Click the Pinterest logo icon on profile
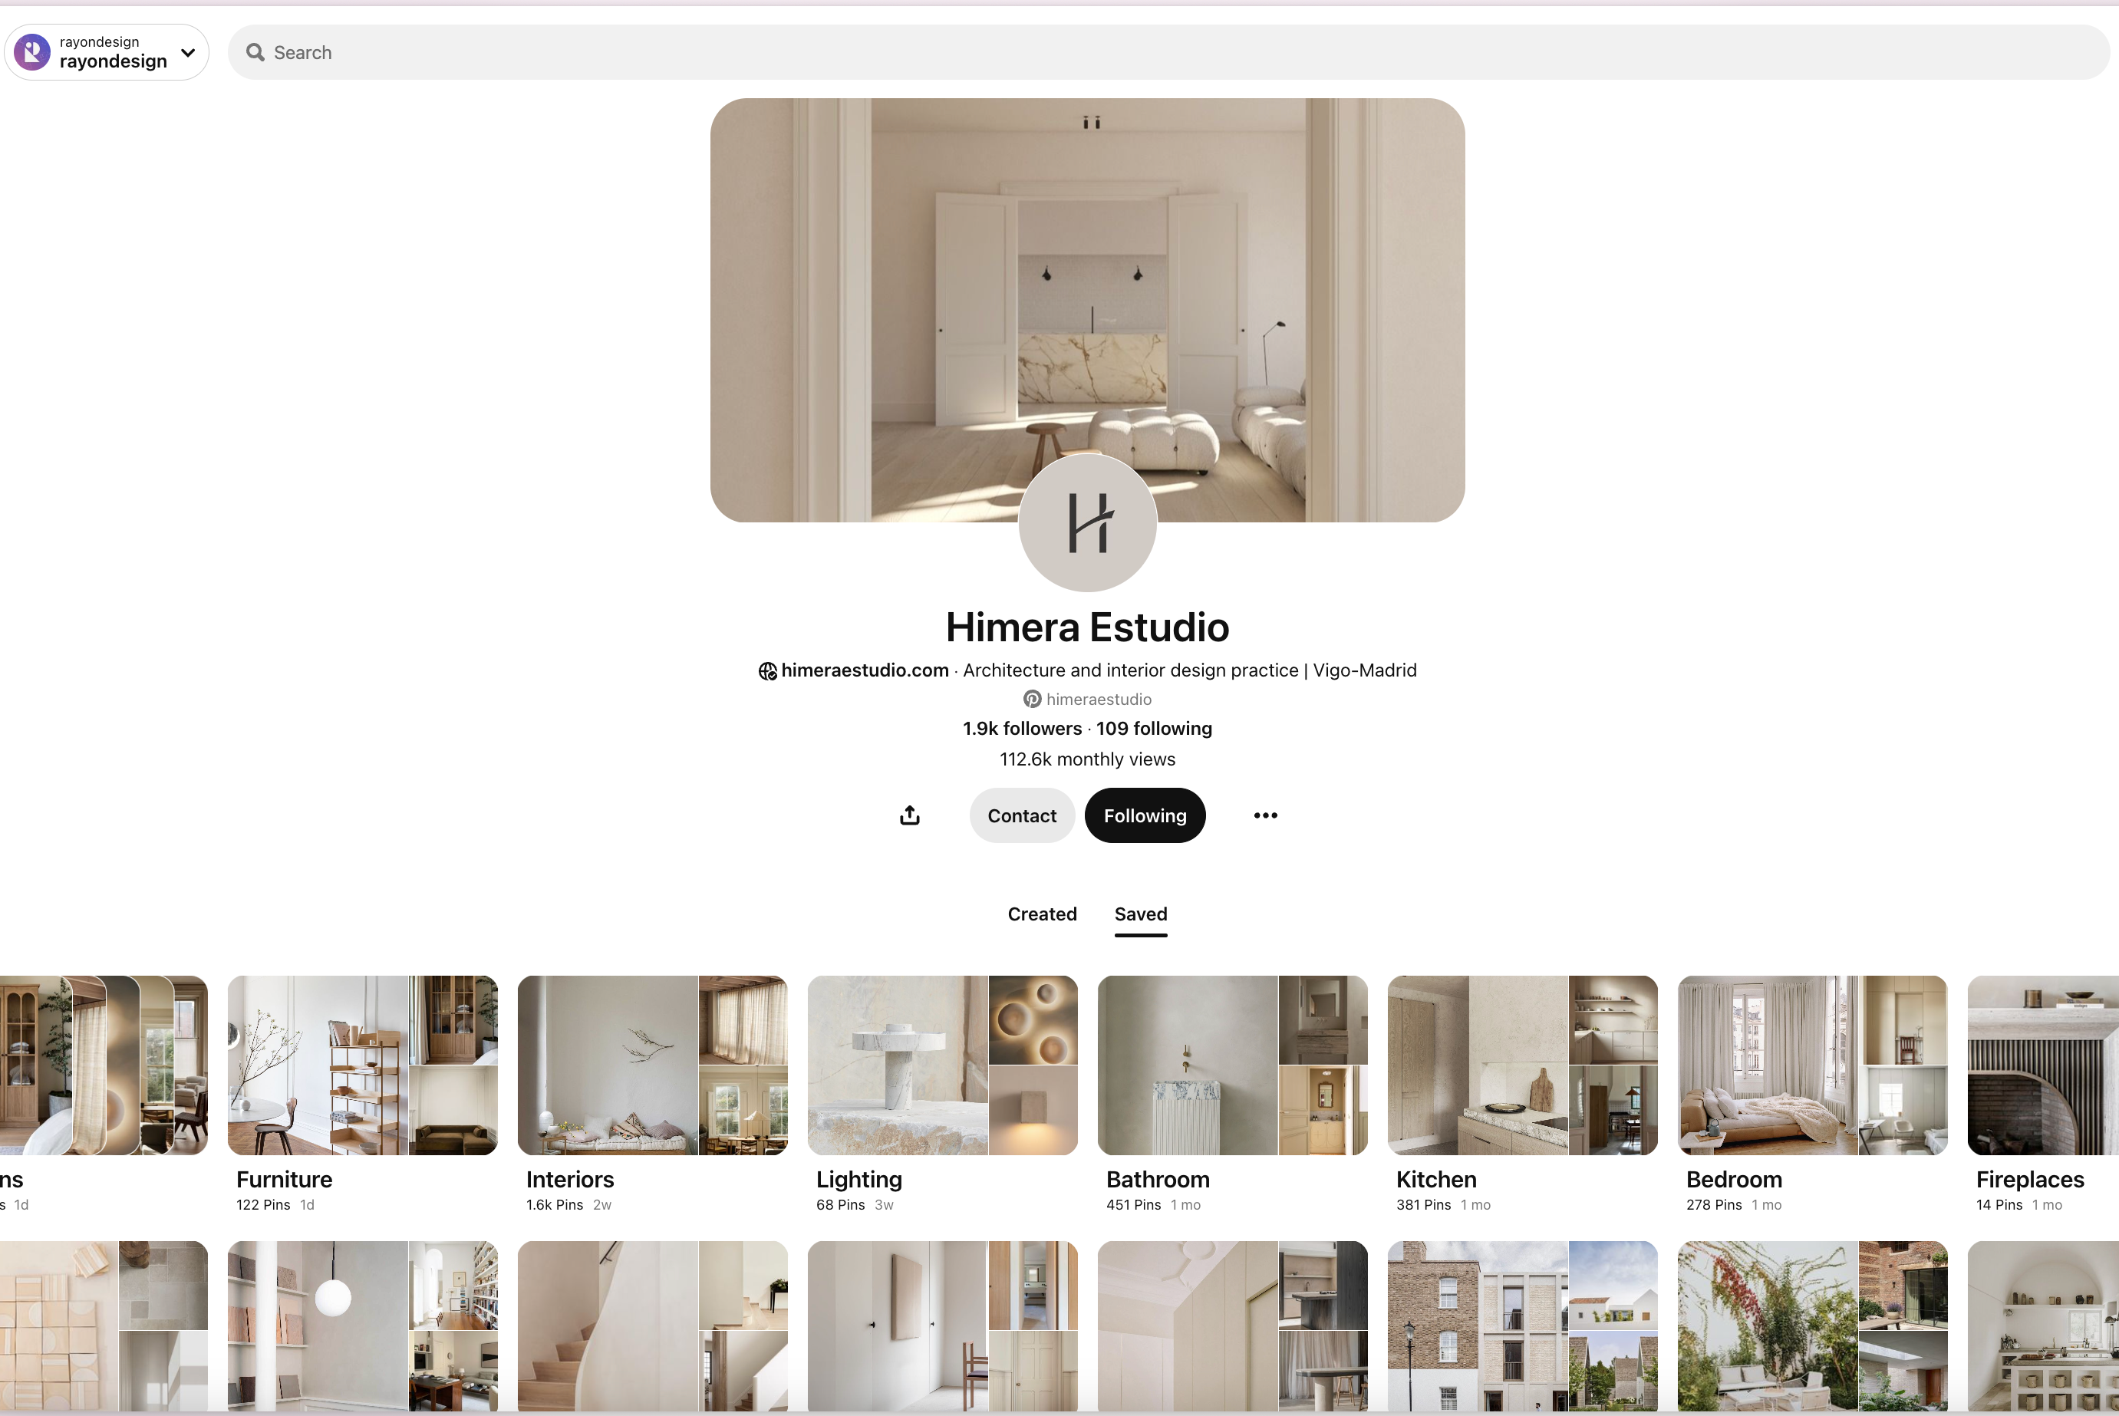 pyautogui.click(x=1030, y=699)
